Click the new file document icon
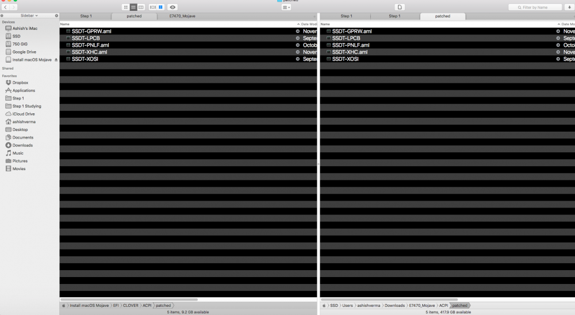 [400, 7]
